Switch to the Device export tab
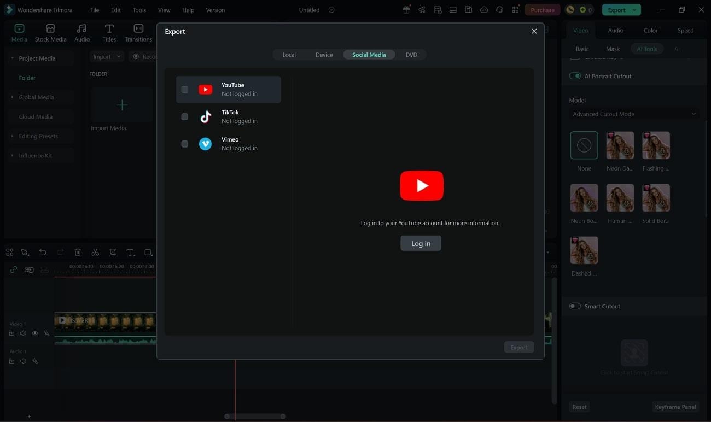 [x=324, y=55]
